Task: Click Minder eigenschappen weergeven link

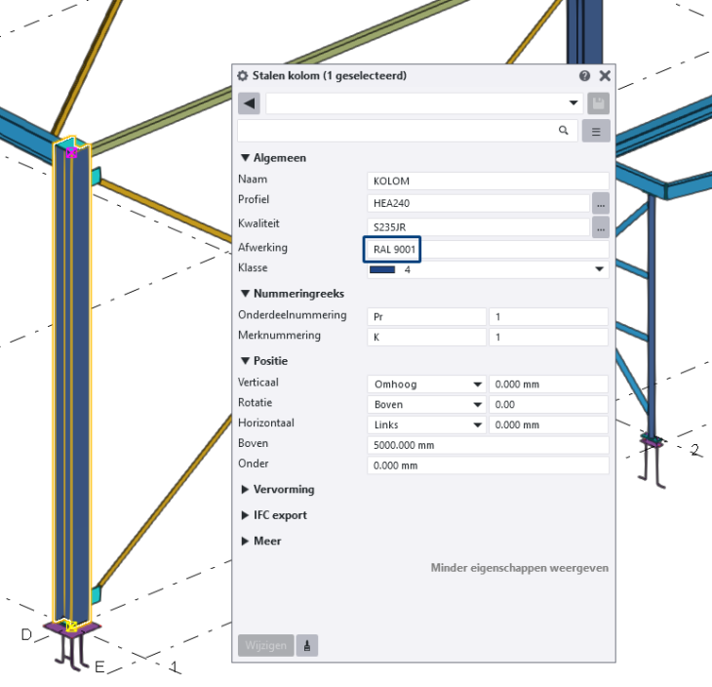Action: tap(520, 568)
